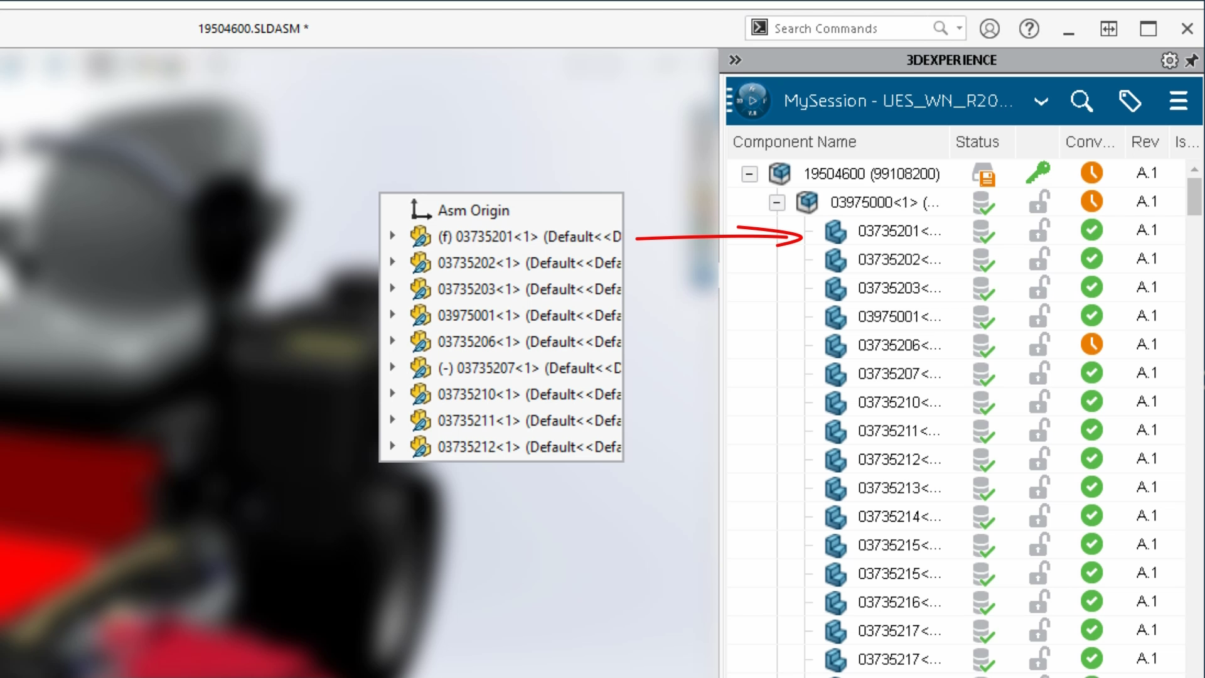Image resolution: width=1205 pixels, height=678 pixels.
Task: Open 3DEXPERIENCE panel settings gear
Action: tap(1169, 60)
